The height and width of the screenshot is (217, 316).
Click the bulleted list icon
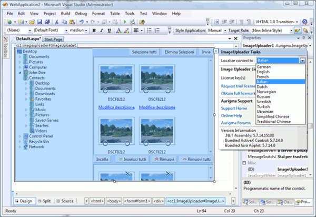pos(149,31)
